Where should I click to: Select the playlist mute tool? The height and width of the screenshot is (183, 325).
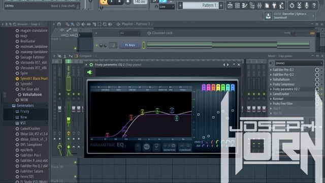(x=83, y=24)
